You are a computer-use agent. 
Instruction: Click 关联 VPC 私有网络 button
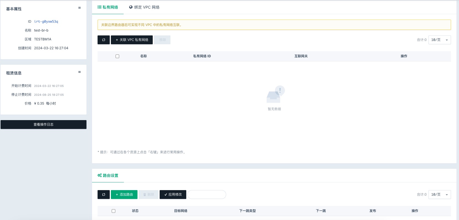(x=132, y=40)
